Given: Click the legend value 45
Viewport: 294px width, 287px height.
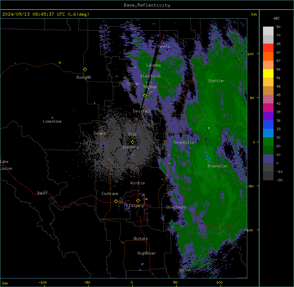Looking at the screenshot, I should pos(278,95).
